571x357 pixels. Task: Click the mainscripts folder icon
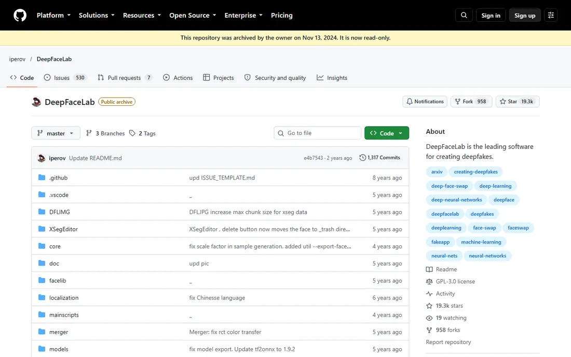42,314
